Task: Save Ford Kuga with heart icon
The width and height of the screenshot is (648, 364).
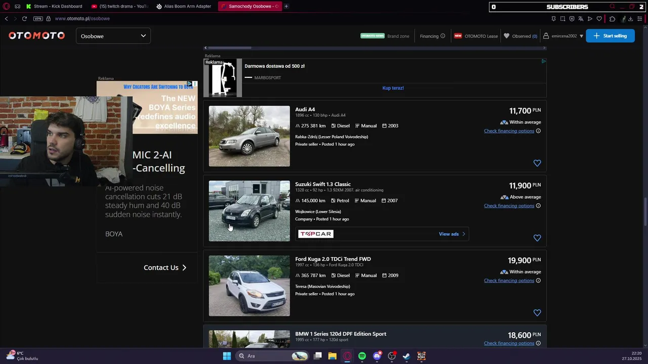Action: pos(537,312)
